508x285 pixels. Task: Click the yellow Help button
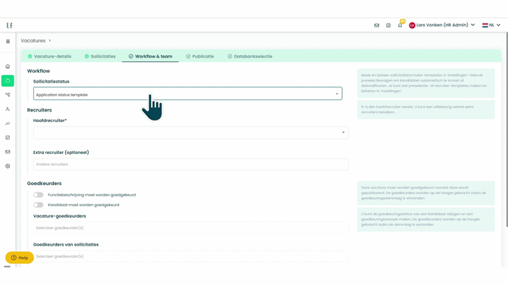(x=20, y=258)
